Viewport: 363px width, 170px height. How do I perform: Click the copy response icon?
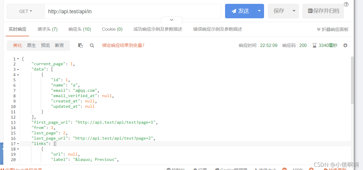tap(80, 45)
